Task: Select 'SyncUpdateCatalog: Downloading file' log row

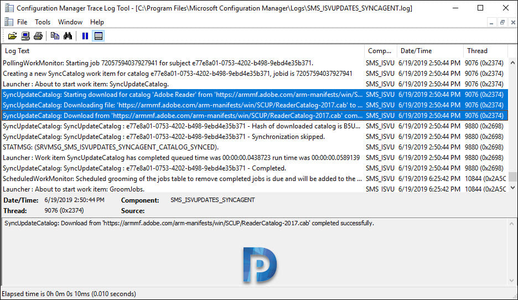Action: coord(255,105)
